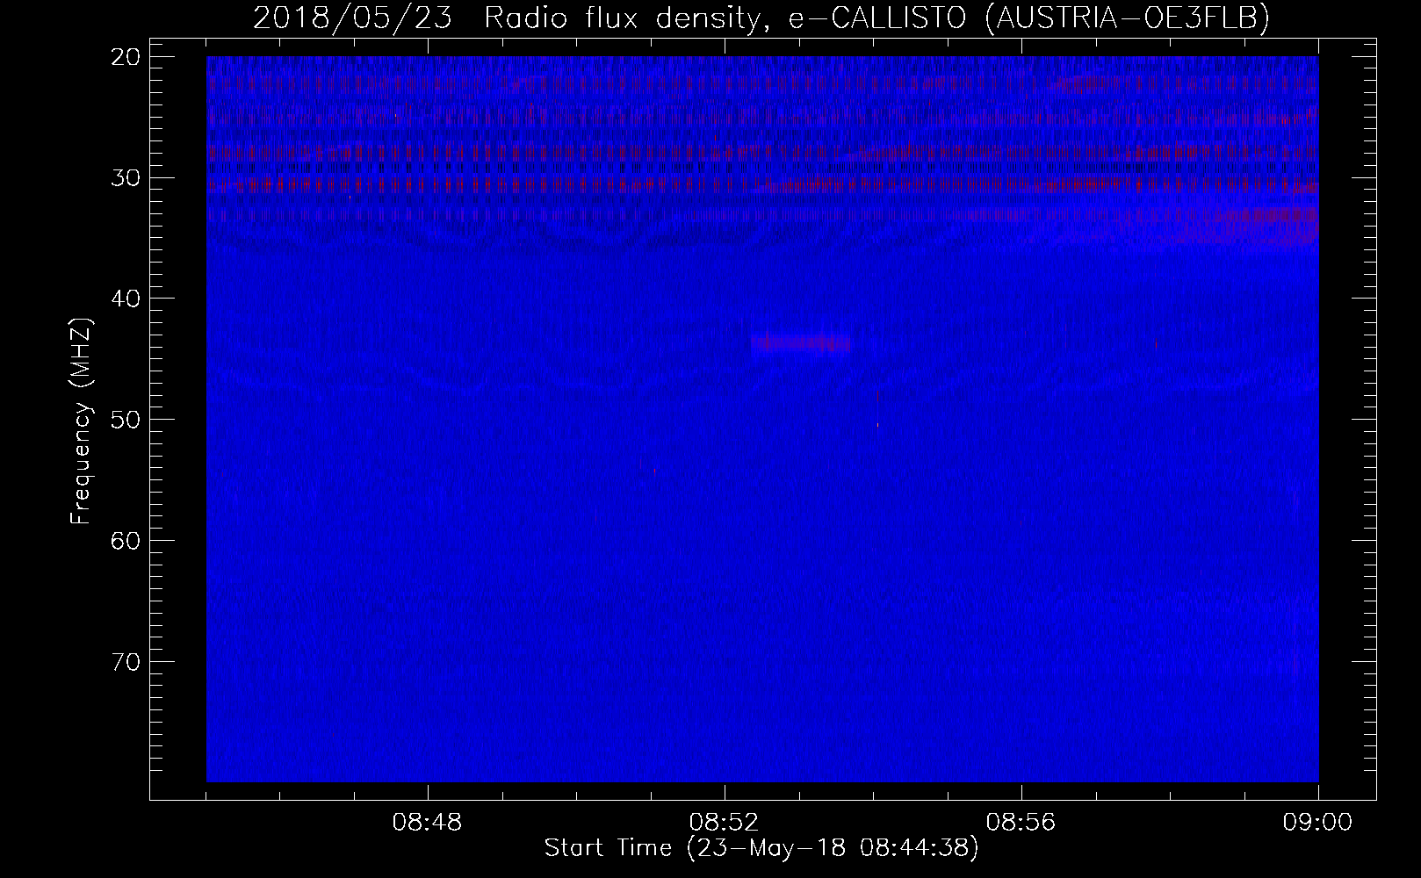
Task: Click the plot title with e-CALLISTO AUSTRIA-OE3FLB
Action: point(761,18)
